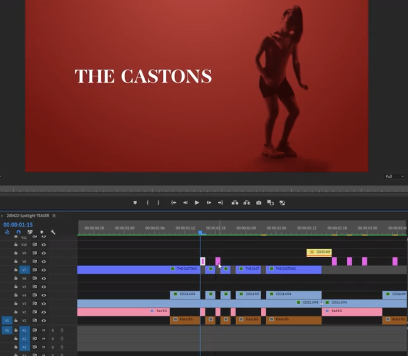The image size is (408, 356).
Task: Open Timeline Display Settings wrench icon
Action: (53, 232)
